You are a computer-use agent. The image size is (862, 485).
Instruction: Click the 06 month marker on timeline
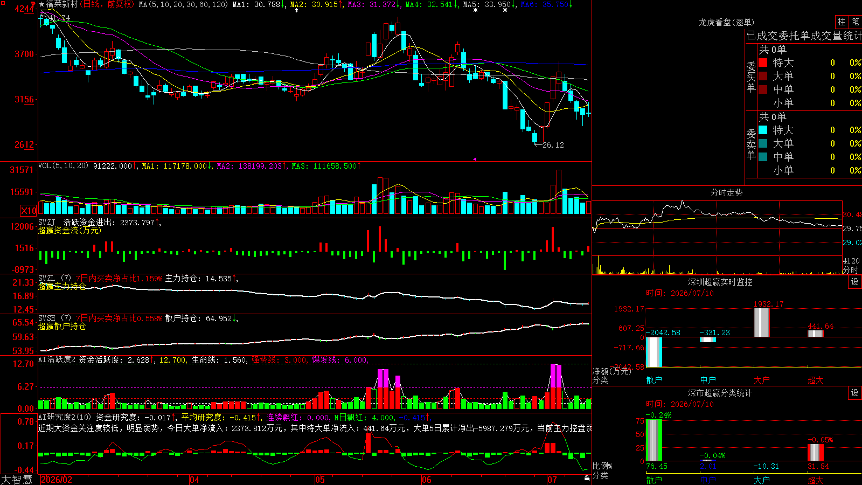click(x=427, y=480)
